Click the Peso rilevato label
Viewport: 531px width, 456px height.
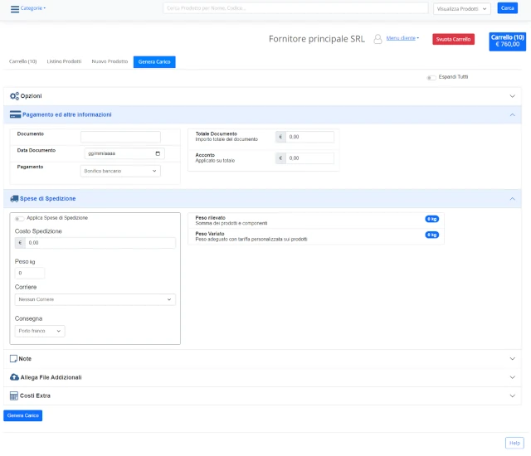210,218
